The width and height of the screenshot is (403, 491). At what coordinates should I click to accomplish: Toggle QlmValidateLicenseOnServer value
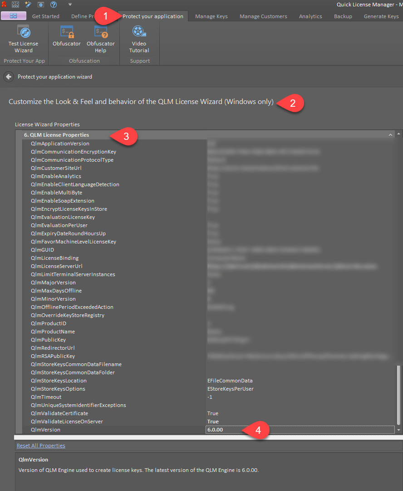[x=272, y=421]
